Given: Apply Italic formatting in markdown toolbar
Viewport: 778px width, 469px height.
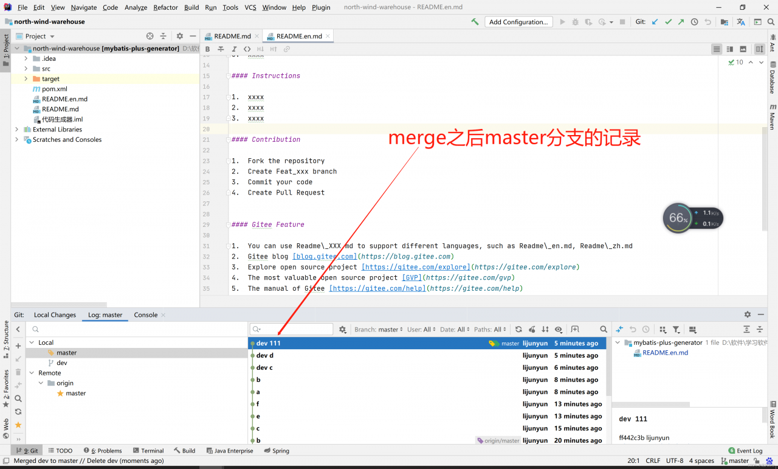Looking at the screenshot, I should [x=234, y=49].
